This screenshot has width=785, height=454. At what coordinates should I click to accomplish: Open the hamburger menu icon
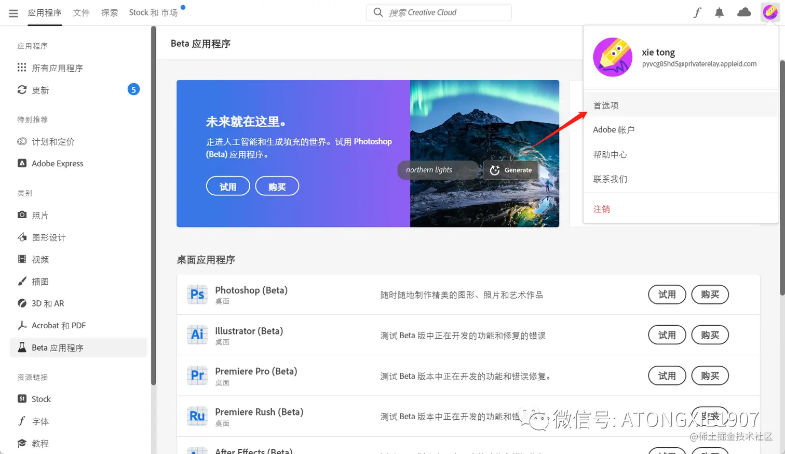tap(13, 13)
